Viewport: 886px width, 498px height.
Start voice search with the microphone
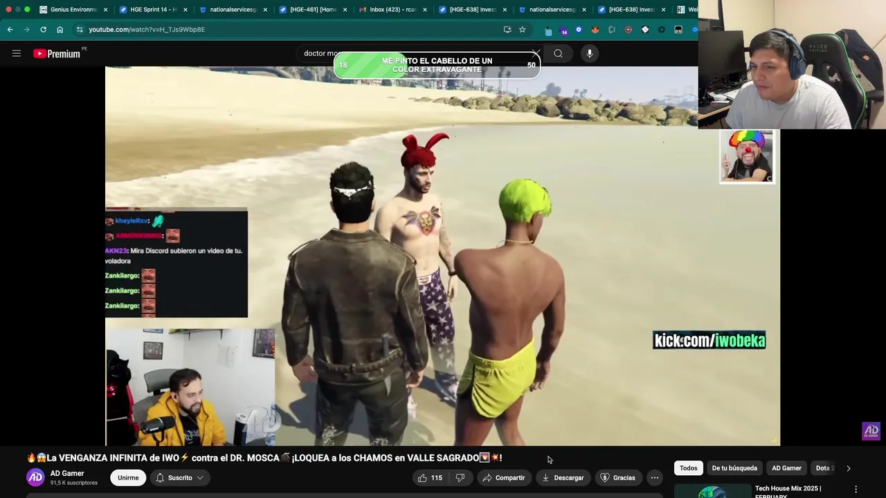click(x=589, y=53)
